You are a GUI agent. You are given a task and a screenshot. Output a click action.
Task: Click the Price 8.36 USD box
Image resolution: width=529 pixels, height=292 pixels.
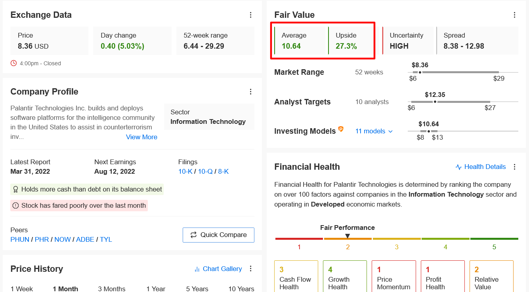tap(49, 41)
